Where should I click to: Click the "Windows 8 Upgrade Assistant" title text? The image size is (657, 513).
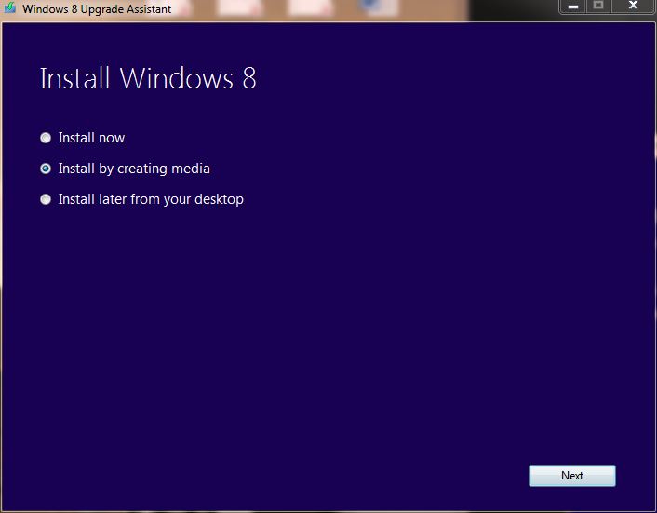pos(97,8)
